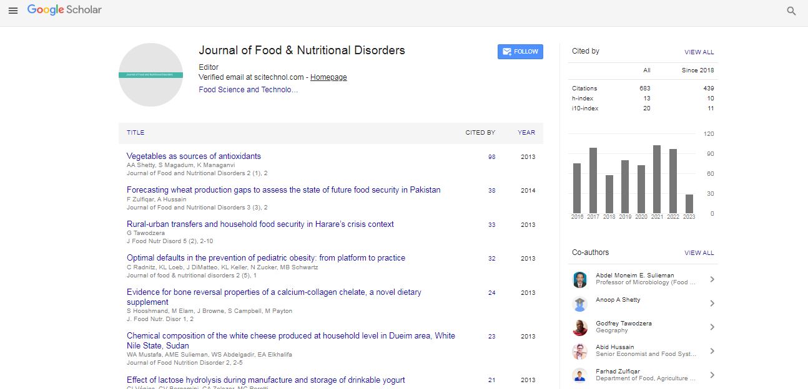The width and height of the screenshot is (808, 389).
Task: Click the Since 2018 column header
Action: [x=698, y=70]
